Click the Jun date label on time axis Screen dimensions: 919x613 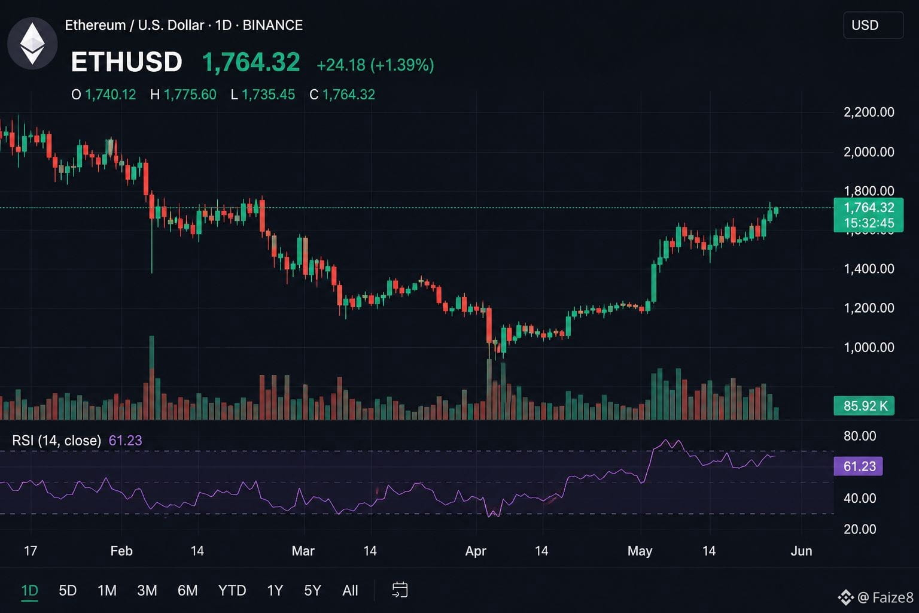click(801, 551)
